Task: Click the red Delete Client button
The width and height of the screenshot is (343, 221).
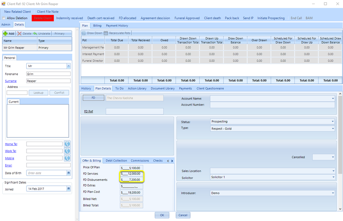Action: pos(43,18)
